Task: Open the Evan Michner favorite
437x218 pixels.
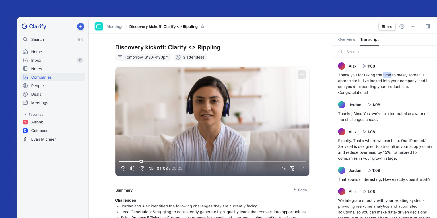Action: 53,139
